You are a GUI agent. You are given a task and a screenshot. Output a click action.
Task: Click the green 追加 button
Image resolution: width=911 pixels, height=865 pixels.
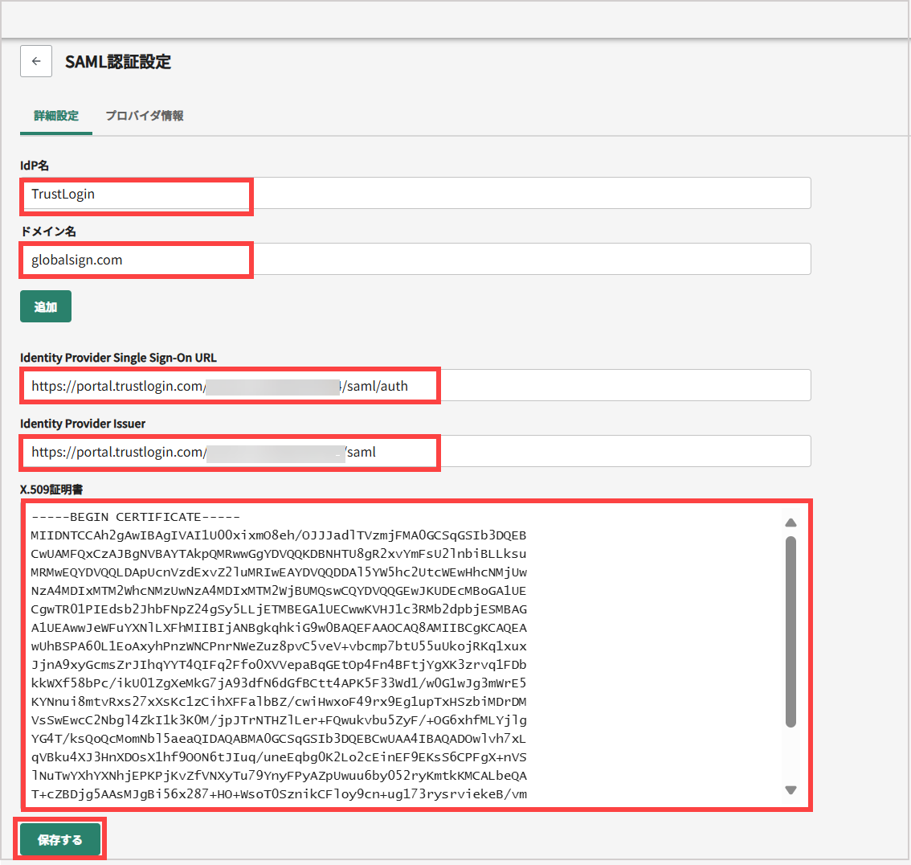click(x=46, y=306)
